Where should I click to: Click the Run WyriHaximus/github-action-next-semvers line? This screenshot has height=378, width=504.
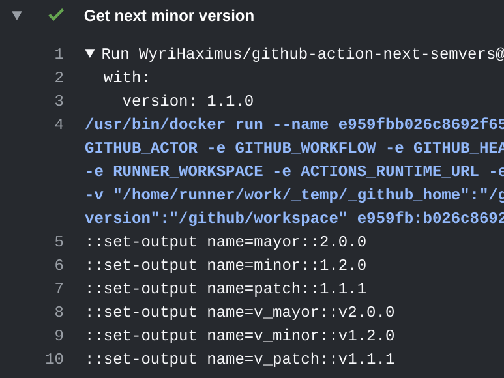pos(303,54)
